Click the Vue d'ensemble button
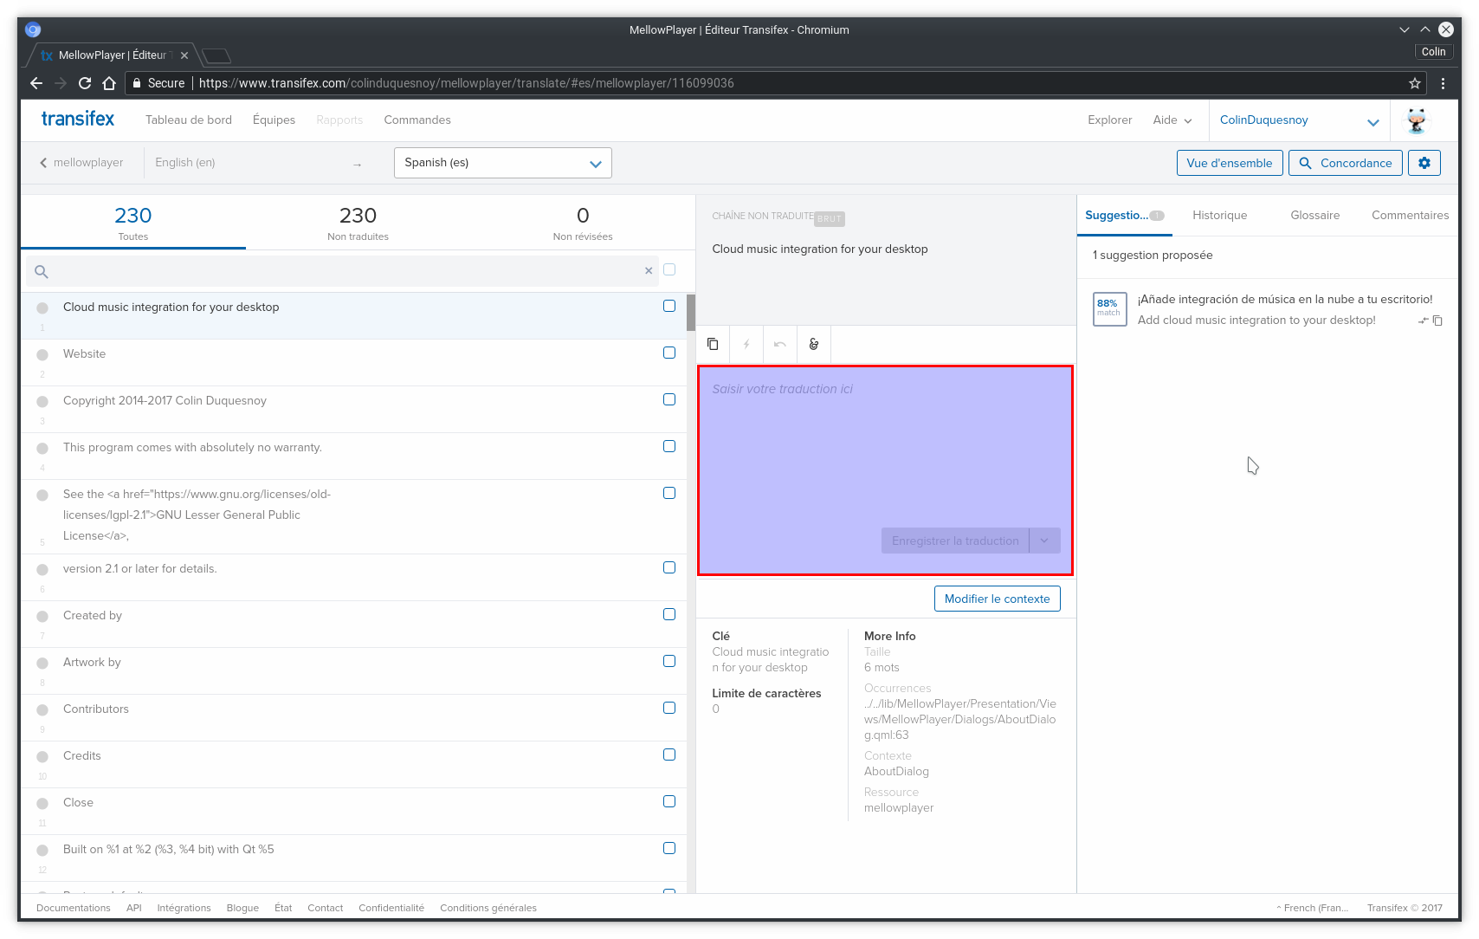The image size is (1479, 939). 1230,163
